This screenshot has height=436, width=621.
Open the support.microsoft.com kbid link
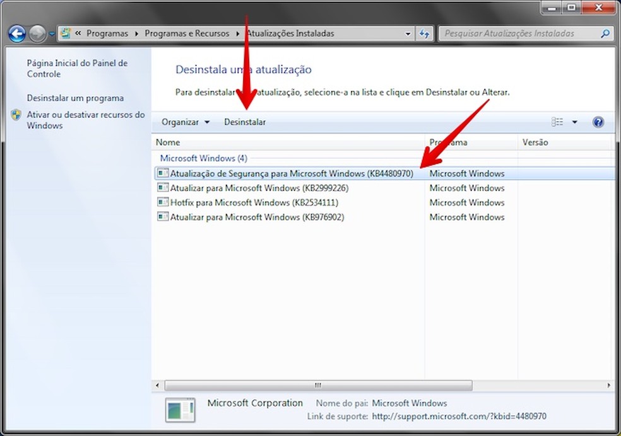(459, 416)
